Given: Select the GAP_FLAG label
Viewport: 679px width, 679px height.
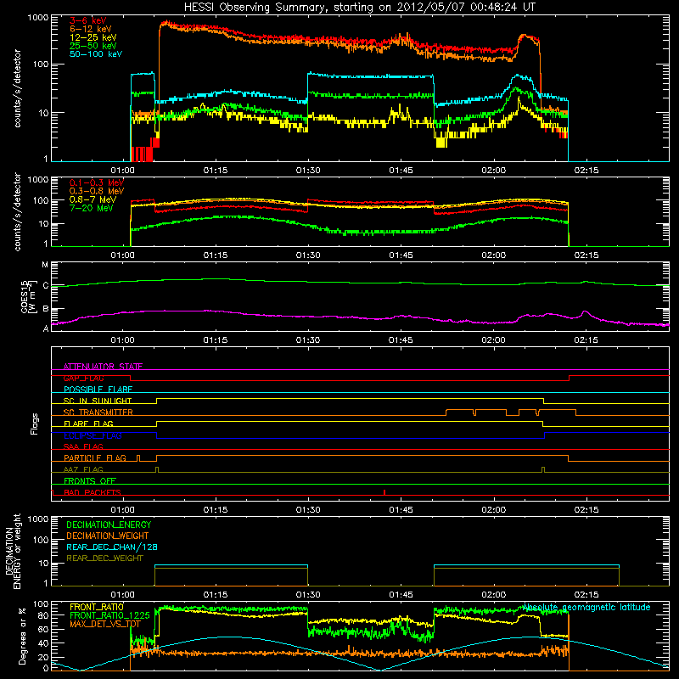Looking at the screenshot, I should click(83, 378).
